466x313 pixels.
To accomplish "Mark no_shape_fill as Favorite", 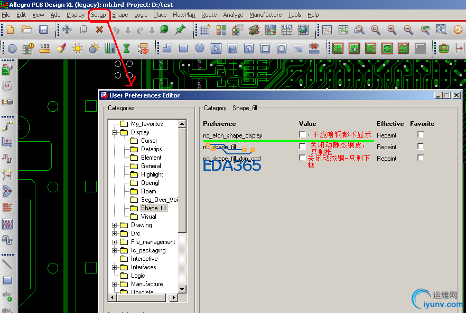I will [421, 146].
